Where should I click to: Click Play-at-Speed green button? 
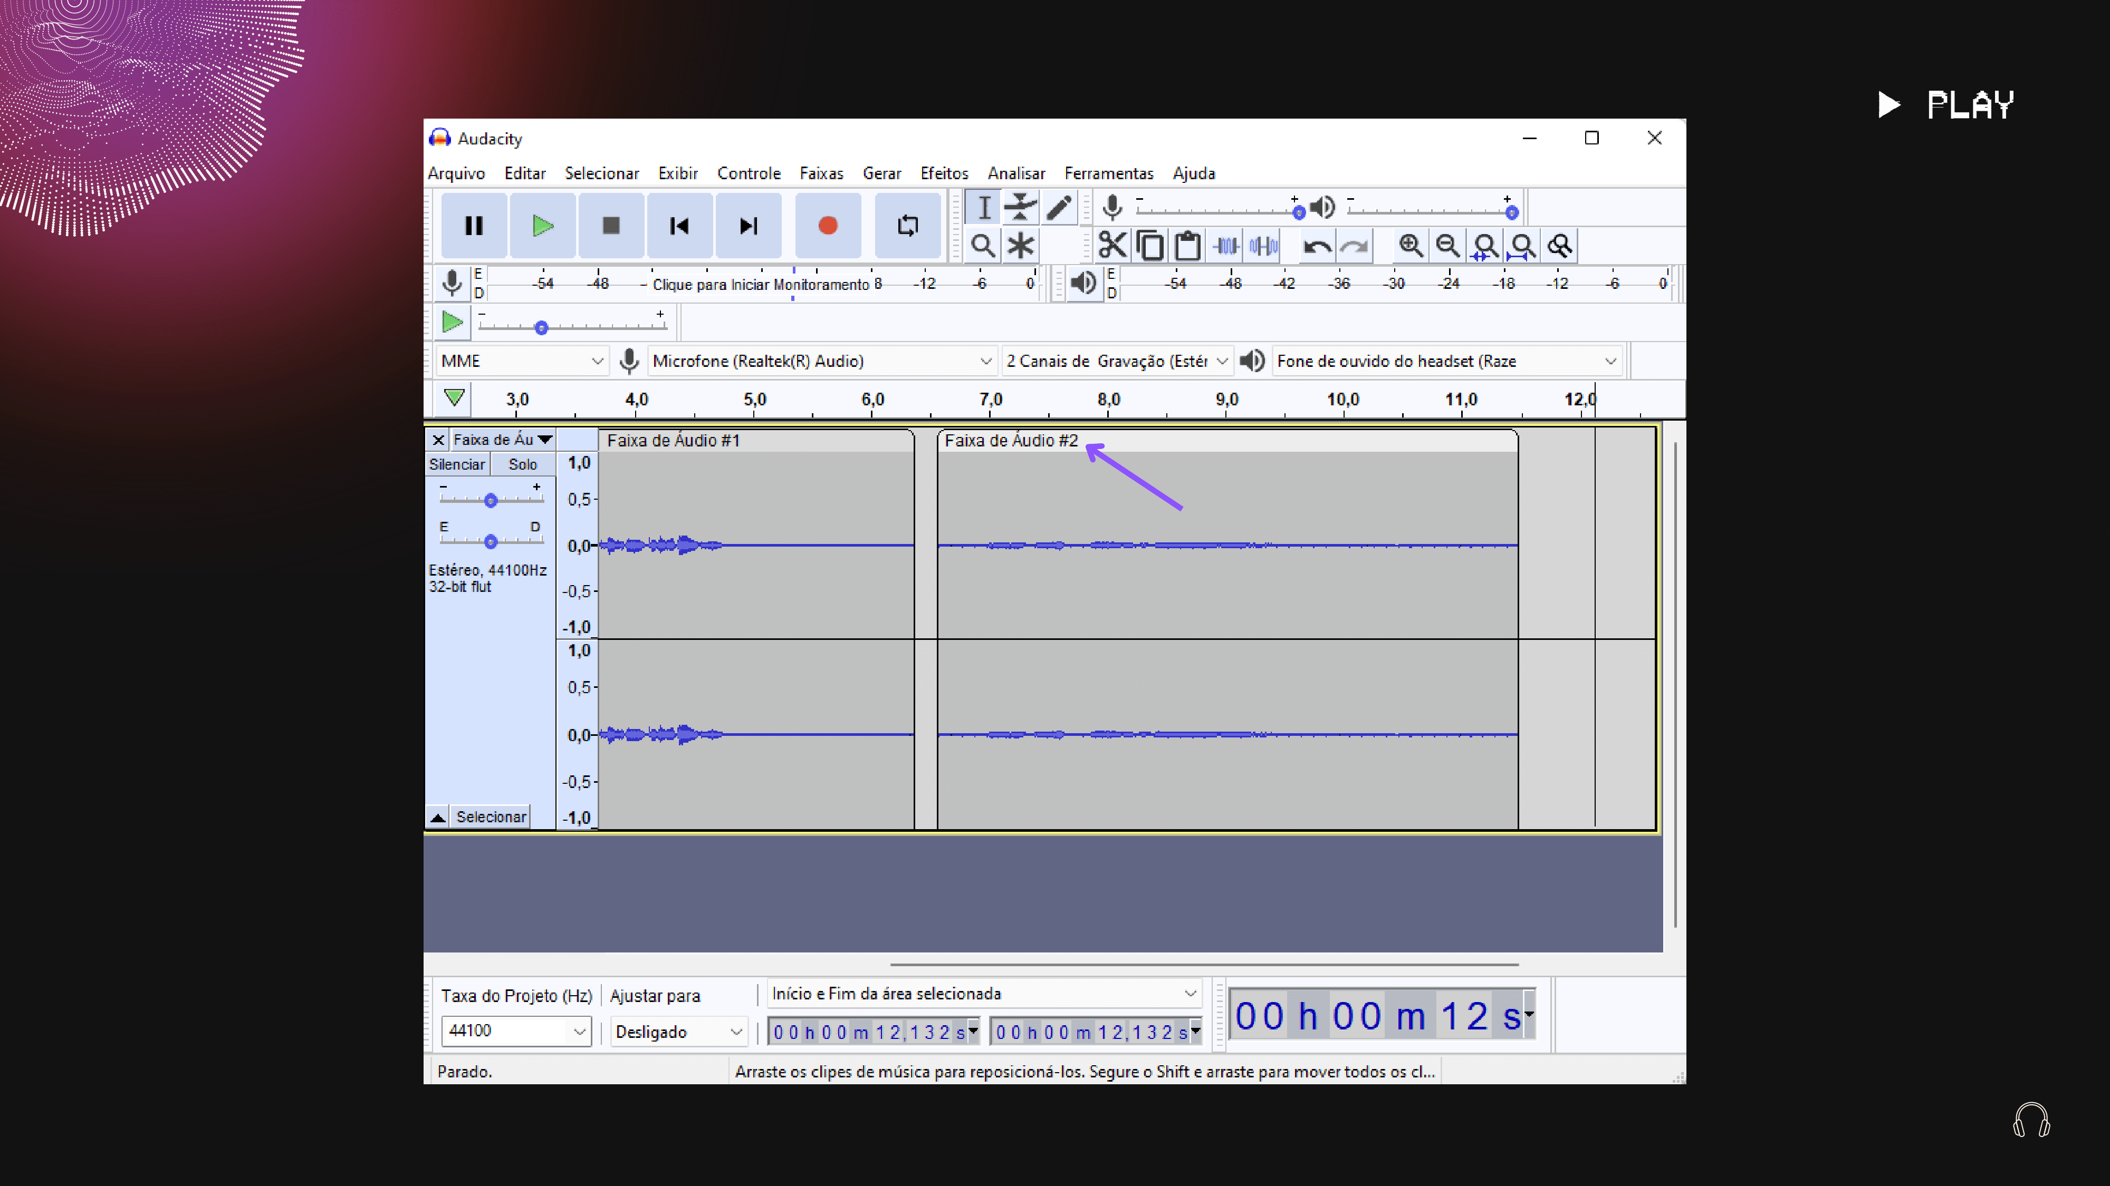tap(452, 323)
